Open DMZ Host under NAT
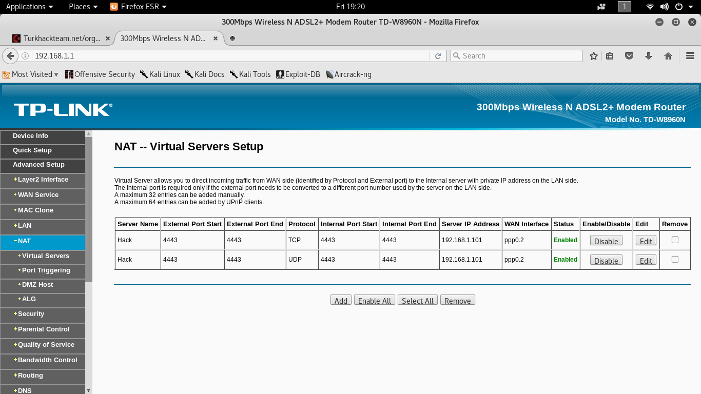The image size is (701, 394). point(43,285)
